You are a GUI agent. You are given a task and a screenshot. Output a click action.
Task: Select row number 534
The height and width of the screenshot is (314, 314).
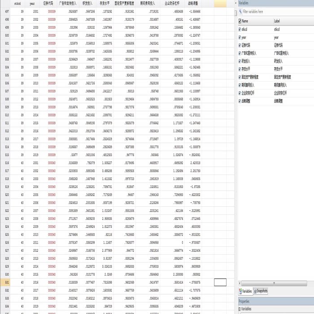[5, 306]
